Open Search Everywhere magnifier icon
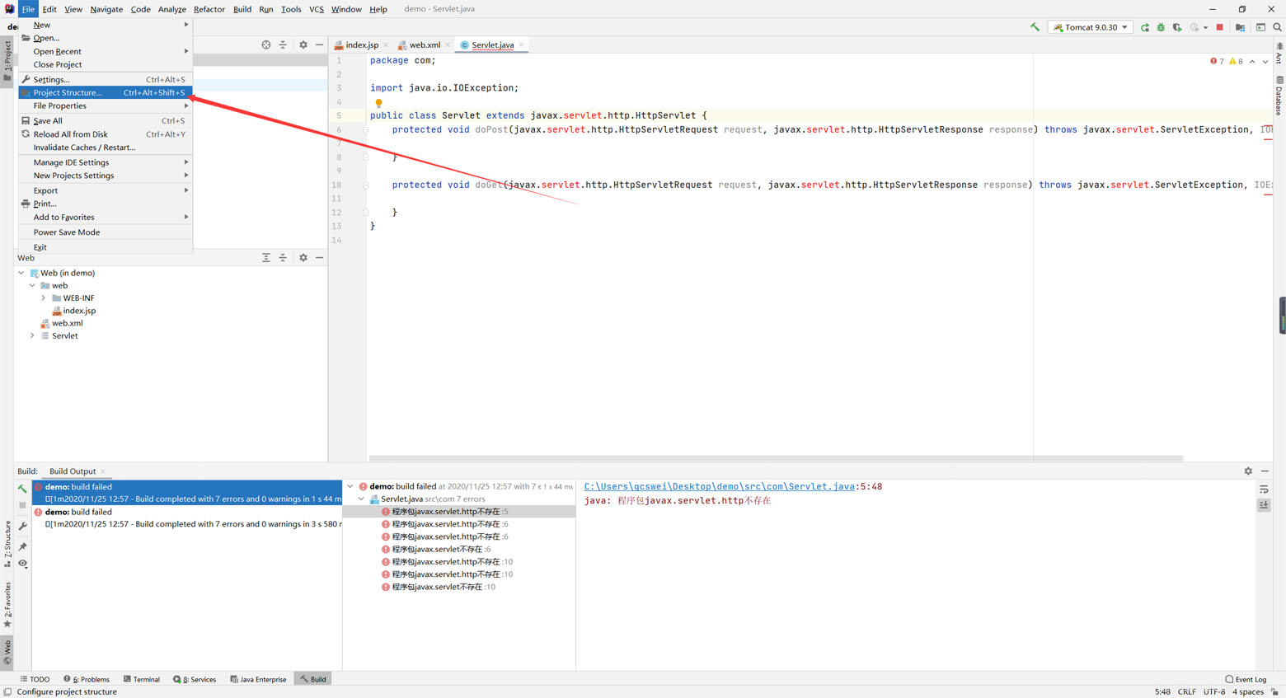1286x698 pixels. [x=1277, y=27]
